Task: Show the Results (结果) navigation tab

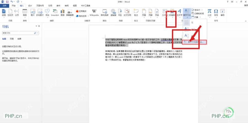Action: tap(19, 39)
